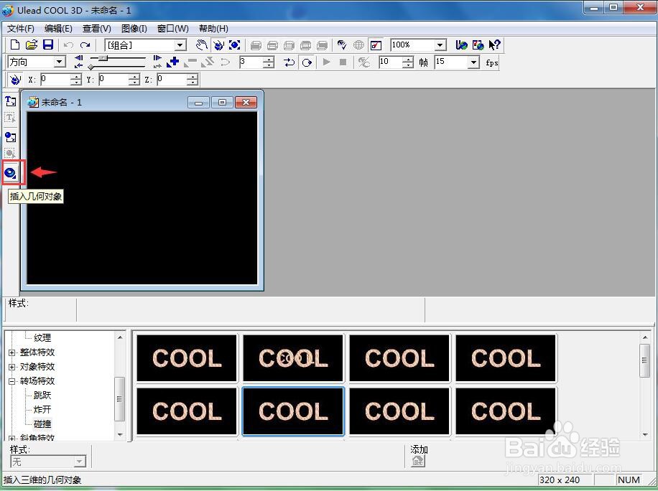Increase the Z value with stepper

193,76
